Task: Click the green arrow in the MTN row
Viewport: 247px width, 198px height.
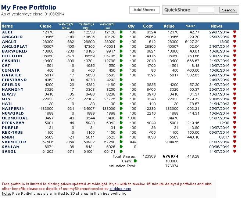Action: tap(121, 99)
